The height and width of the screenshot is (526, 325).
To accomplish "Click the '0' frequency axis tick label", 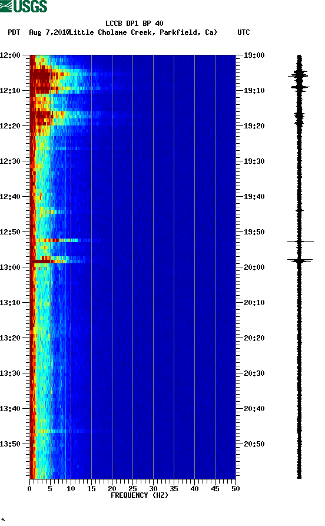I will [x=29, y=489].
